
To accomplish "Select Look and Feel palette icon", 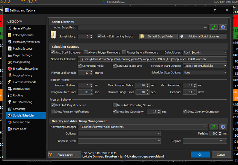I will coord(10,122).
